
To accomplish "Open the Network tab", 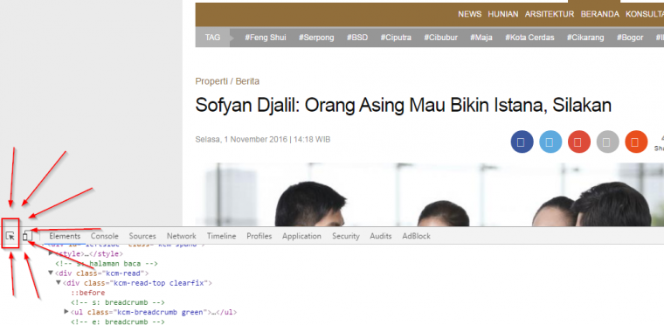I will 181,236.
